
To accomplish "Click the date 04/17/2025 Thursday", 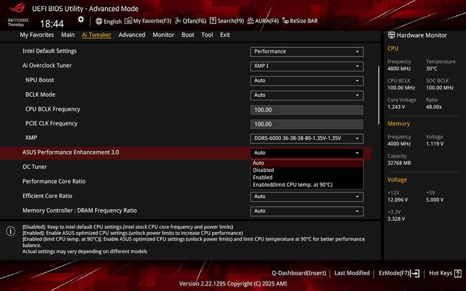I will (18, 23).
